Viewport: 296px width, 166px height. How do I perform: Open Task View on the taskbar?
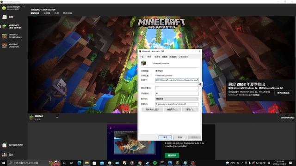coord(72,163)
